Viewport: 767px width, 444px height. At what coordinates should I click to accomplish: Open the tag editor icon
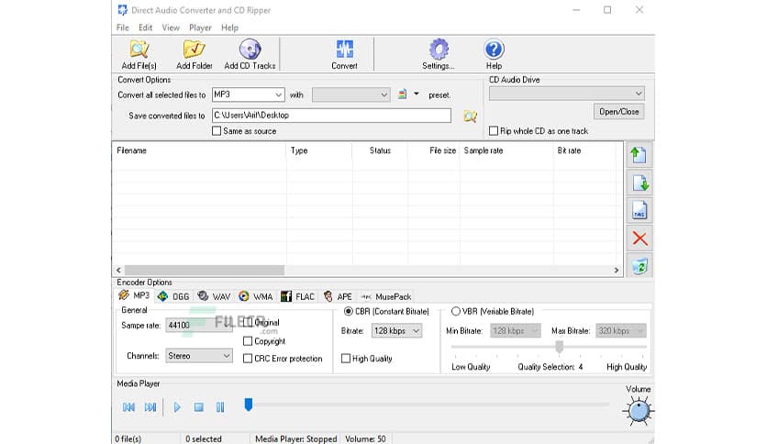click(639, 211)
